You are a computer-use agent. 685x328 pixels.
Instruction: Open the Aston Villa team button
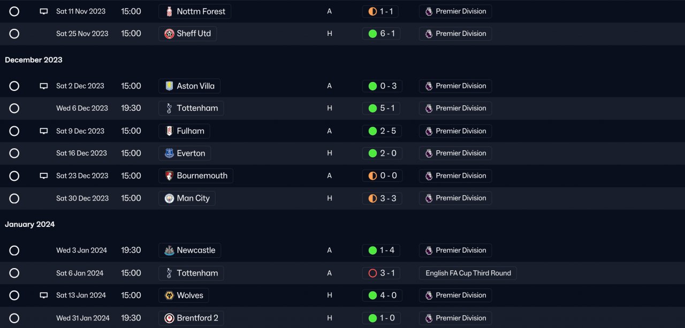click(189, 86)
